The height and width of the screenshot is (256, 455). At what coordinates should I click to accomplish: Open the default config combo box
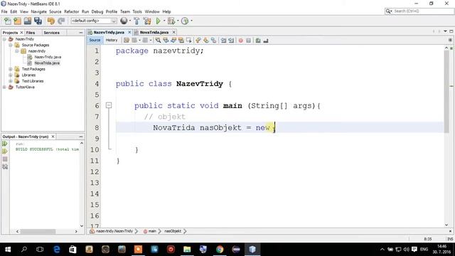[x=93, y=21]
